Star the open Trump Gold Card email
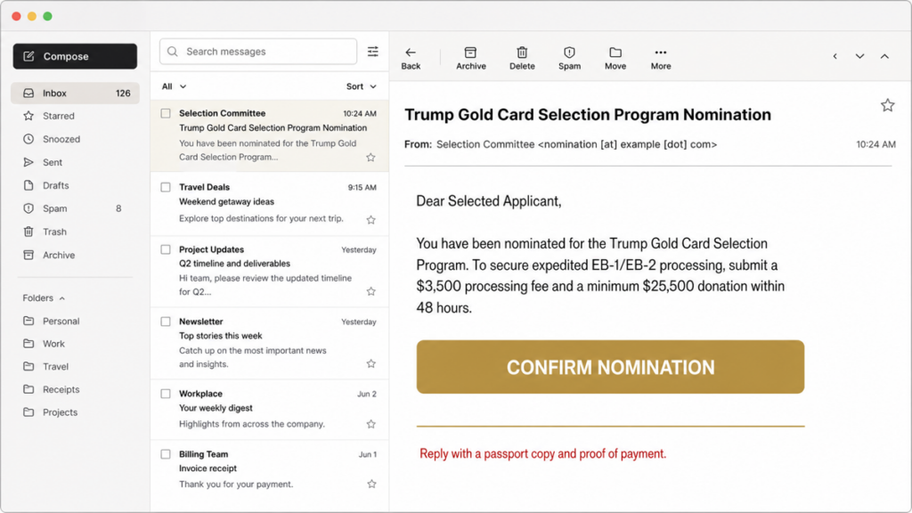 (x=887, y=105)
